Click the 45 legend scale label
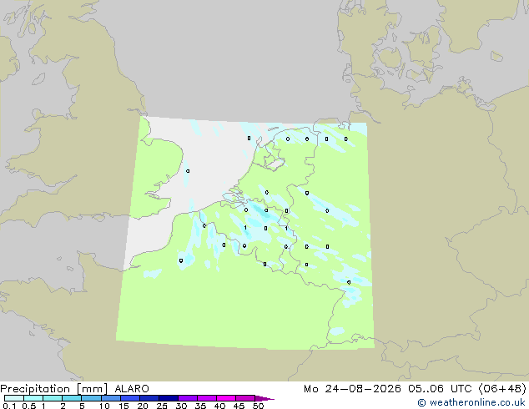Viewport: 529px width, 409px height. tap(239, 406)
